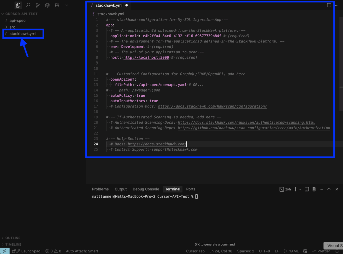
Task: Open the GitHub scan-configuration repo link
Action: (254, 128)
